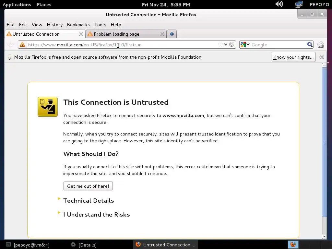Image resolution: width=332 pixels, height=249 pixels.
Task: Open the History menu
Action: pos(54,25)
